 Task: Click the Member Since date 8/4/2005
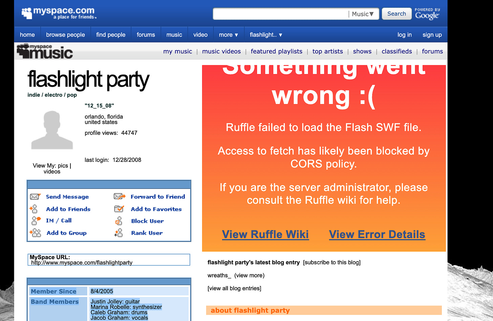point(102,291)
